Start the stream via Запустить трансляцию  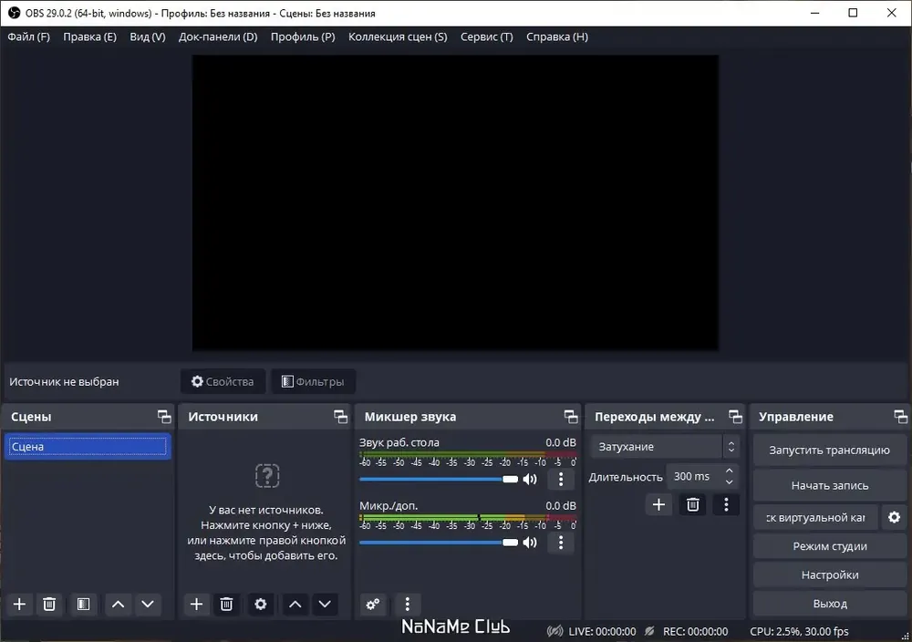pos(829,450)
